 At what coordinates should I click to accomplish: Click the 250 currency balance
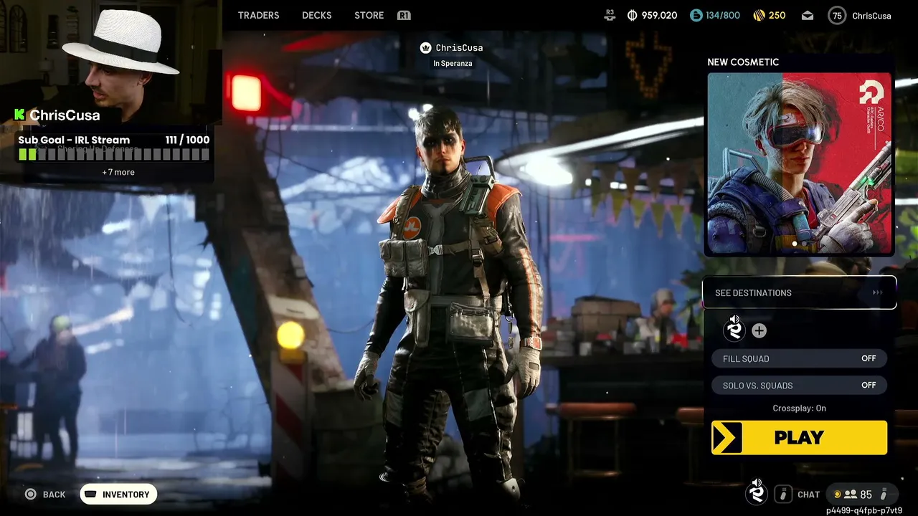click(x=777, y=15)
